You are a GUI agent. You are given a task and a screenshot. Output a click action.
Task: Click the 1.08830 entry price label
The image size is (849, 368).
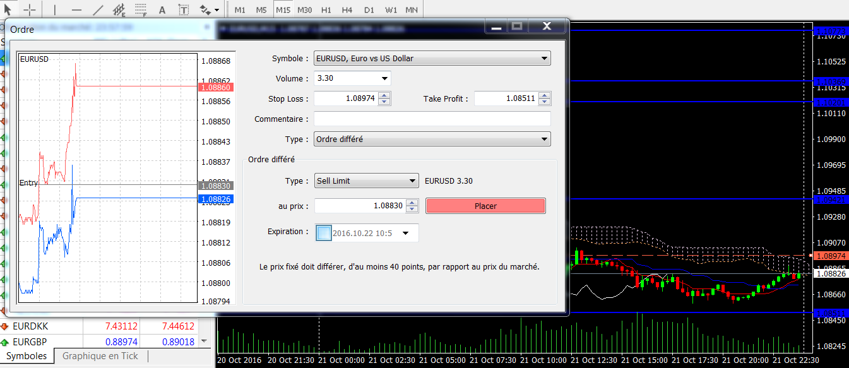[x=215, y=186]
